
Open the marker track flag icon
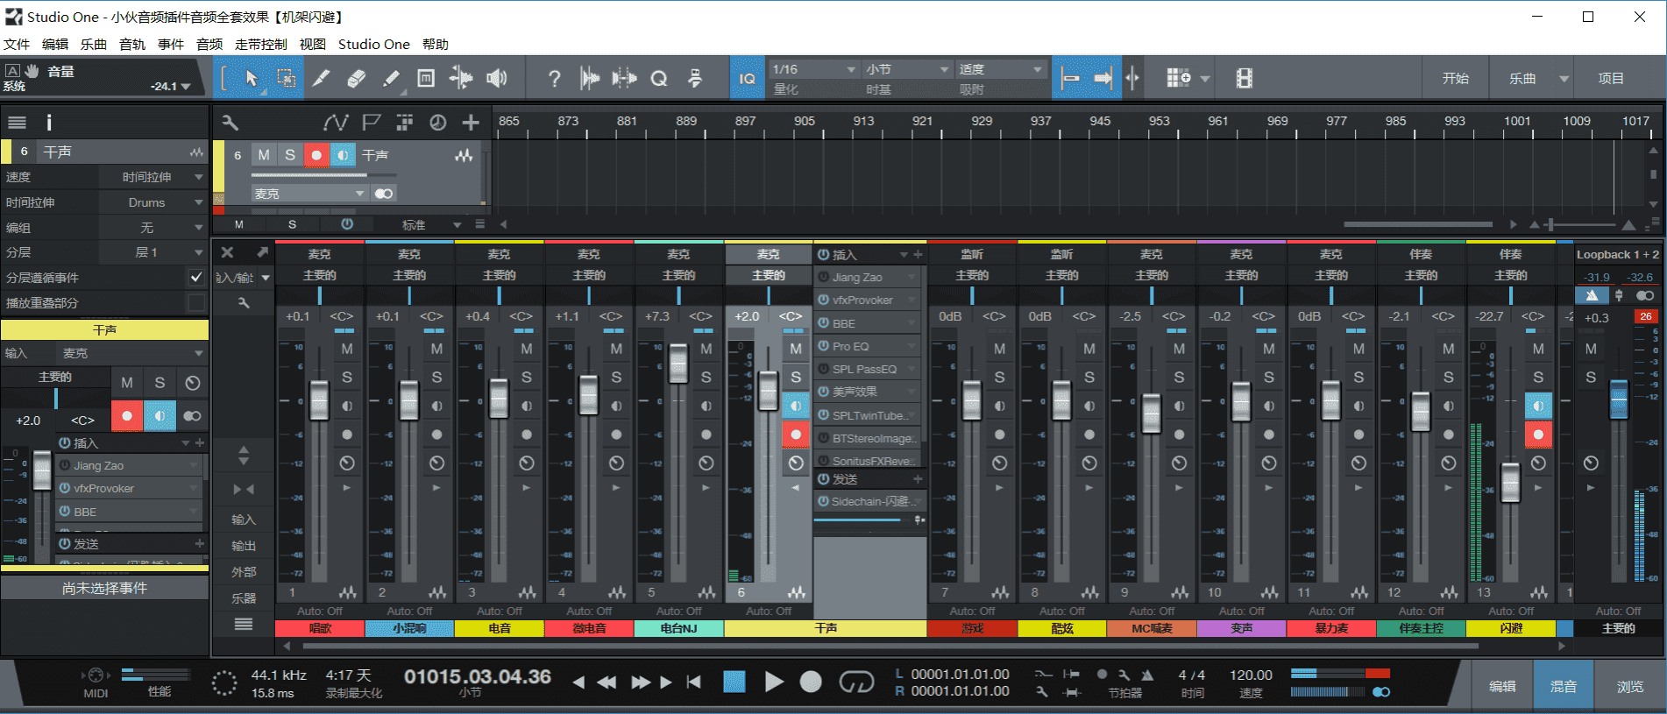pos(372,123)
